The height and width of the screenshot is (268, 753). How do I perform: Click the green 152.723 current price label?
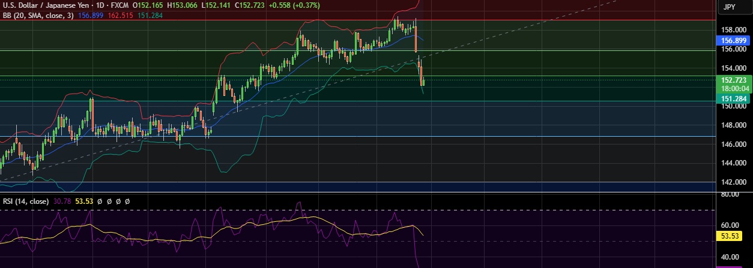733,80
